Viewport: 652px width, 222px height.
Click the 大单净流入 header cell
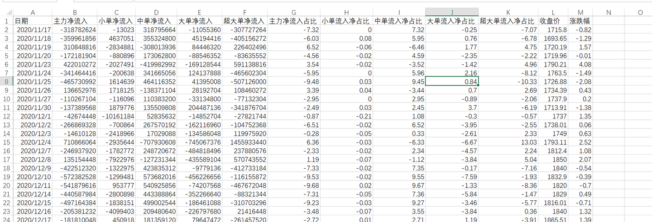tap(200, 21)
